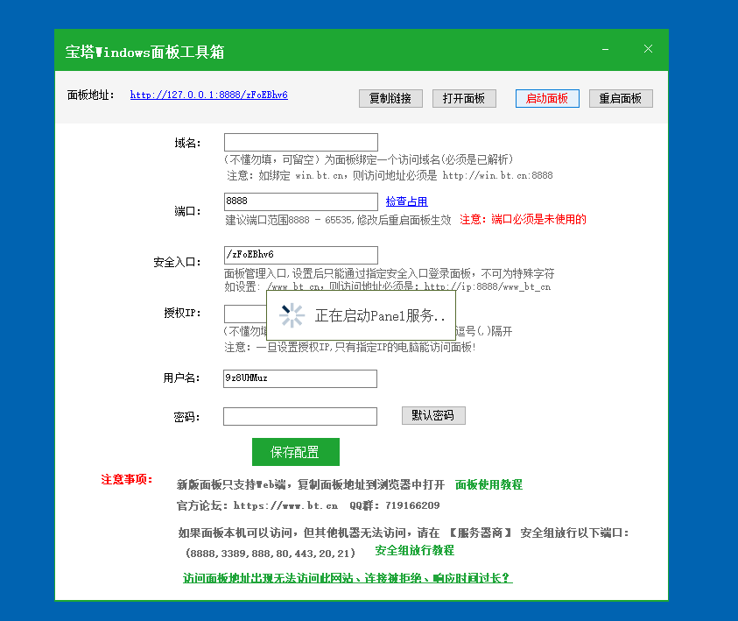The image size is (738, 621).
Task: Click the 复制链接 button
Action: [x=390, y=98]
